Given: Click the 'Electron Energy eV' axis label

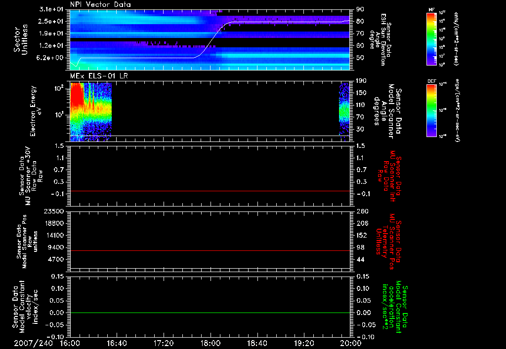Looking at the screenshot, I should (36, 111).
